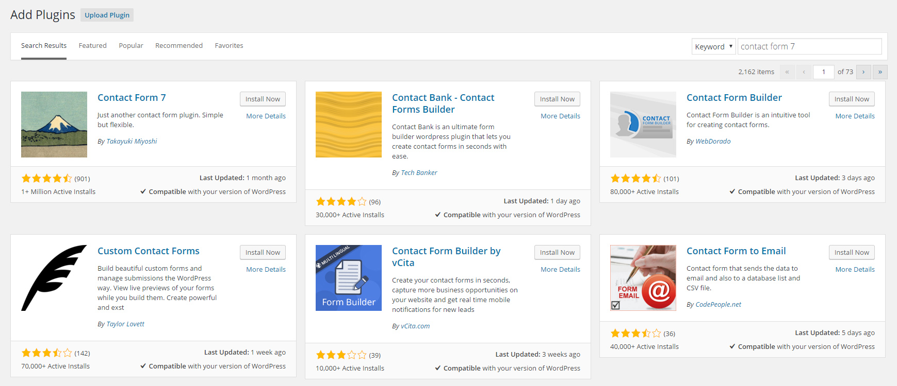
Task: Click the Contact Form to Email icon
Action: pyautogui.click(x=643, y=278)
